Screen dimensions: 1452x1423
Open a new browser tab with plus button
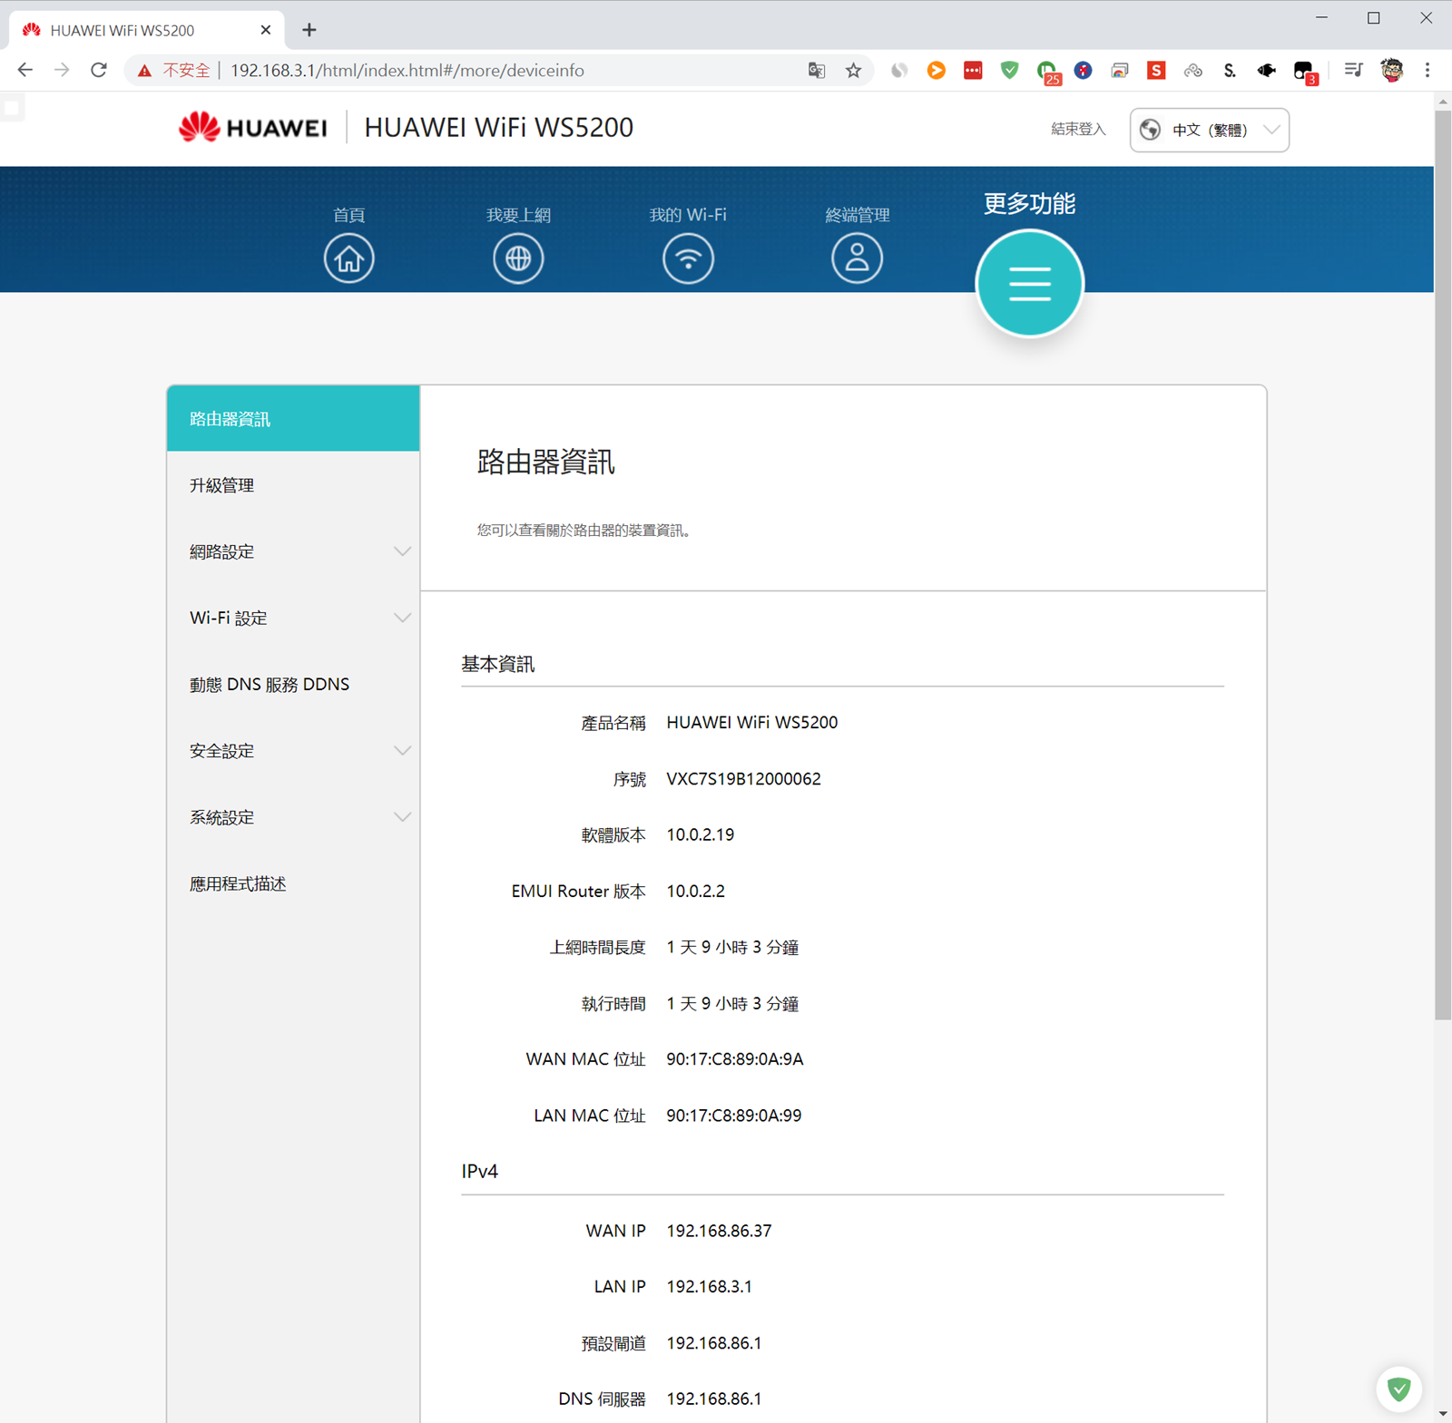pyautogui.click(x=309, y=30)
